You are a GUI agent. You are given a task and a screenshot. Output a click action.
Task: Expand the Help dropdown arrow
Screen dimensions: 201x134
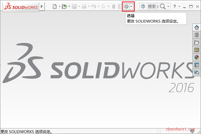click(x=179, y=6)
